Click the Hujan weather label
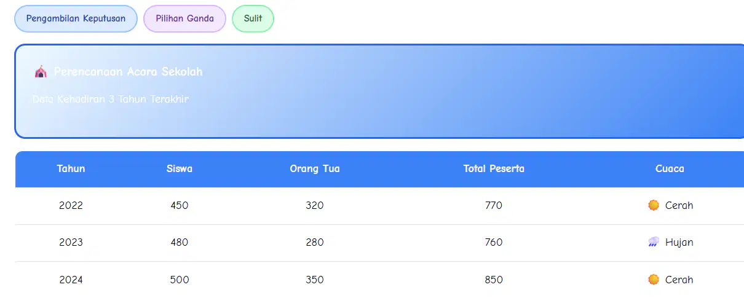 (679, 242)
